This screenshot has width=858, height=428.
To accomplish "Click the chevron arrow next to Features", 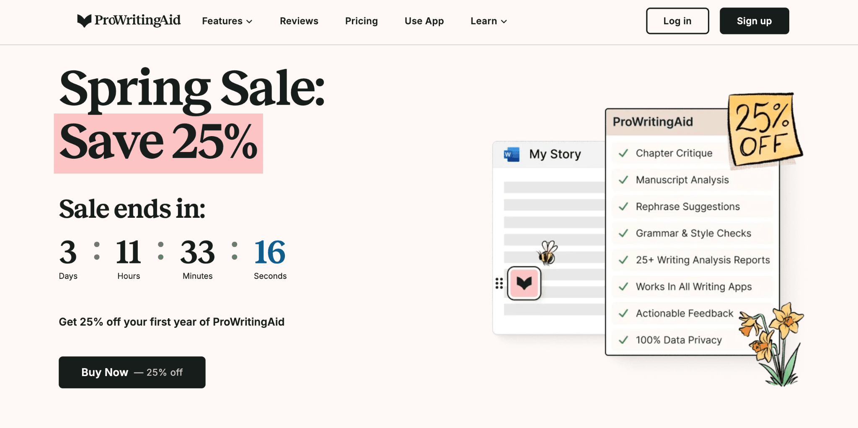I will [x=249, y=21].
